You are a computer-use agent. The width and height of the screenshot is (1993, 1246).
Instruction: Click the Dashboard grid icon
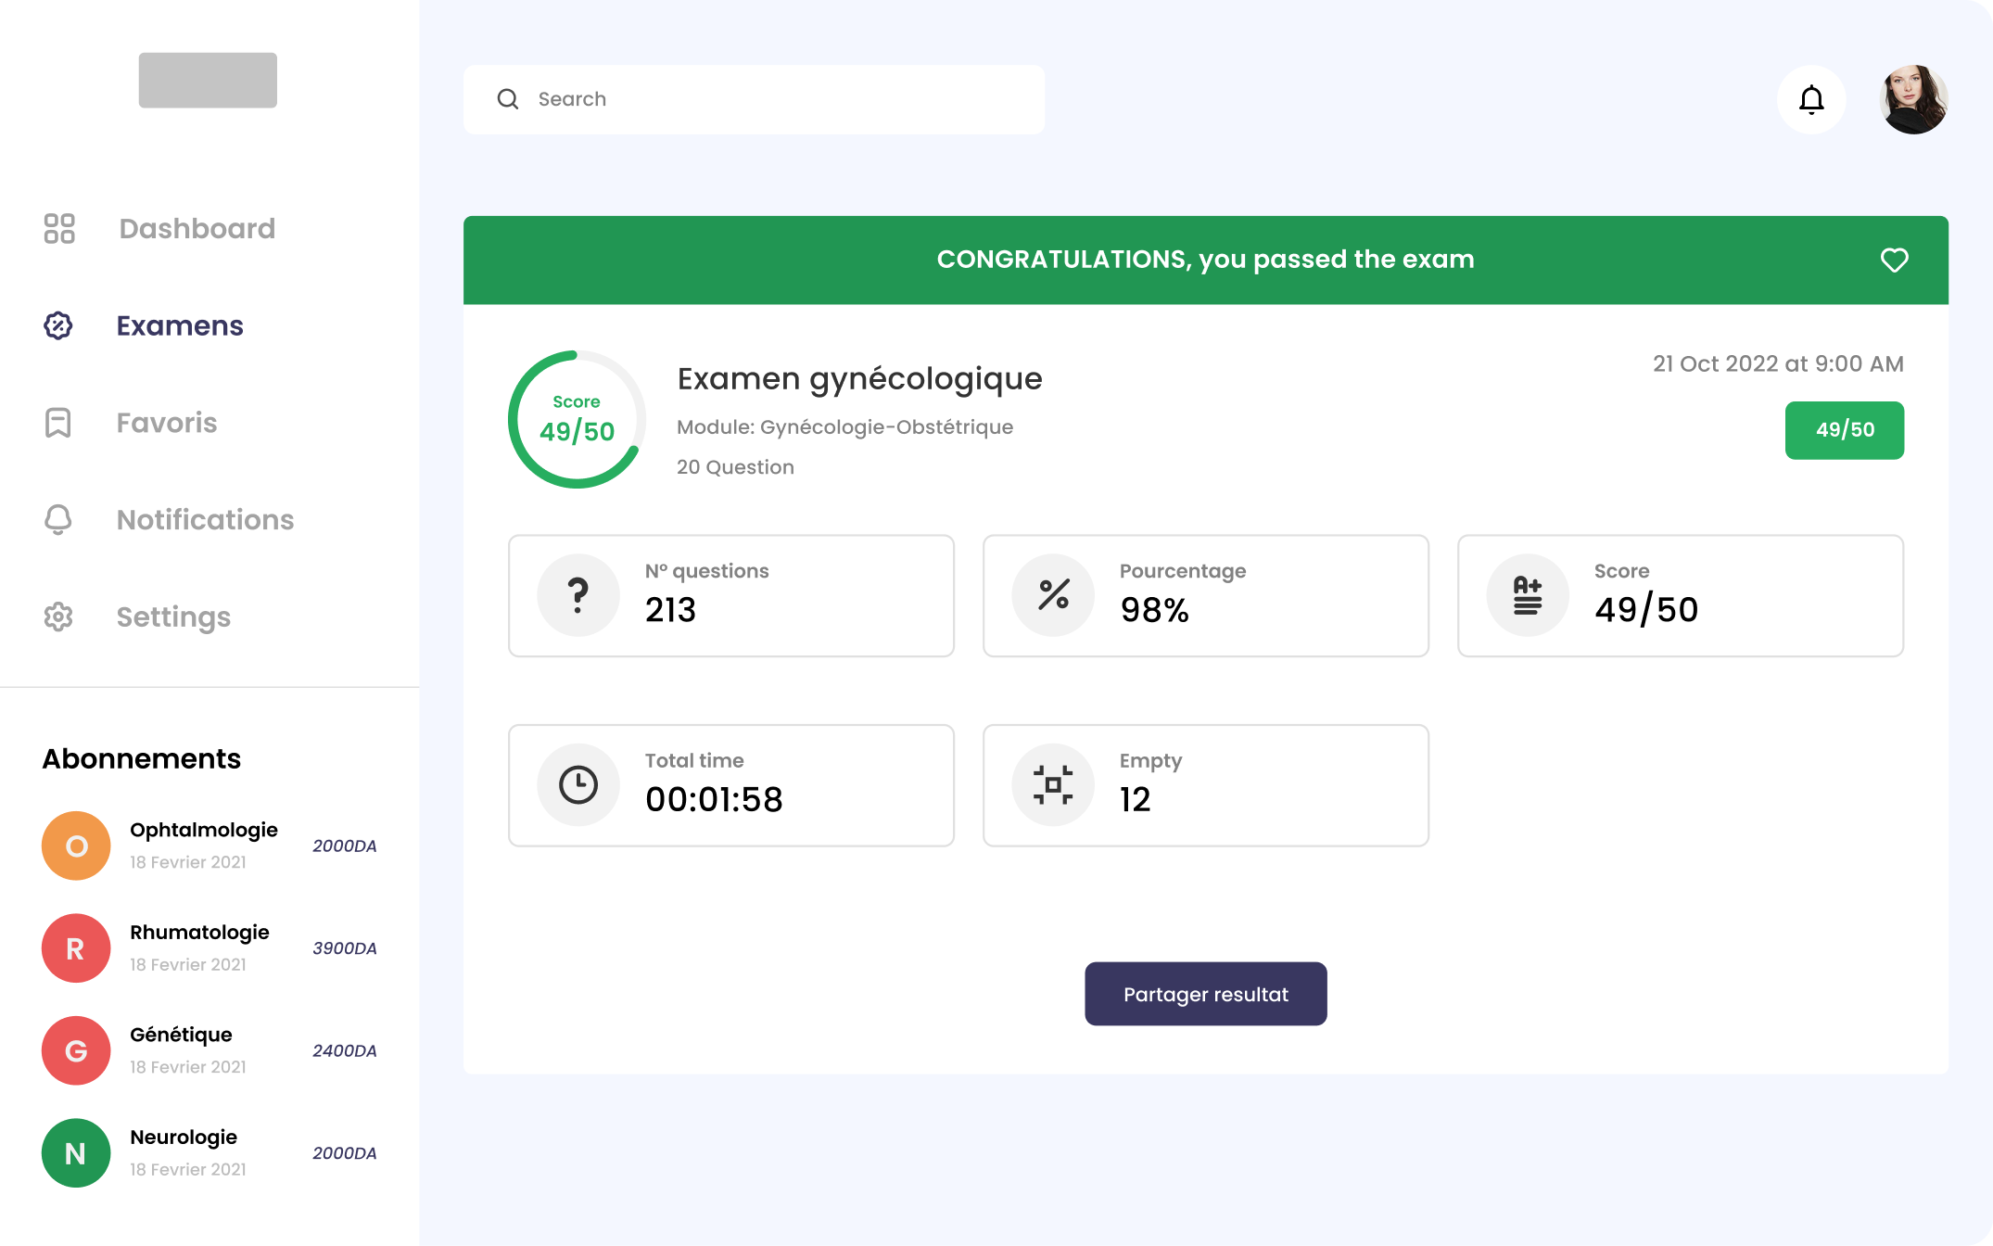(59, 229)
